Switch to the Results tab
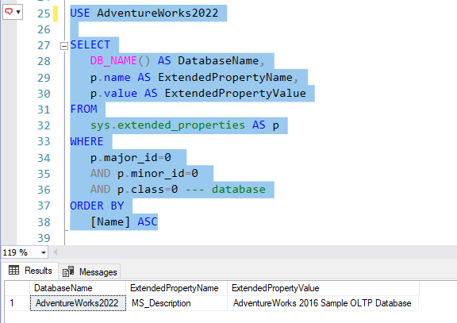The image size is (457, 323). 30,271
